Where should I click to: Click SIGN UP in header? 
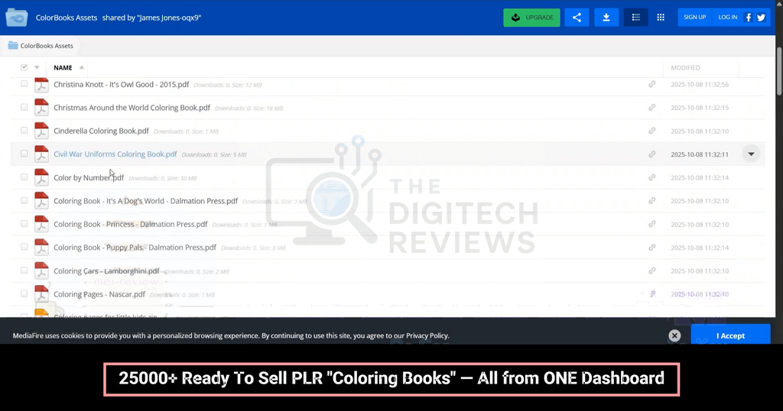(694, 18)
